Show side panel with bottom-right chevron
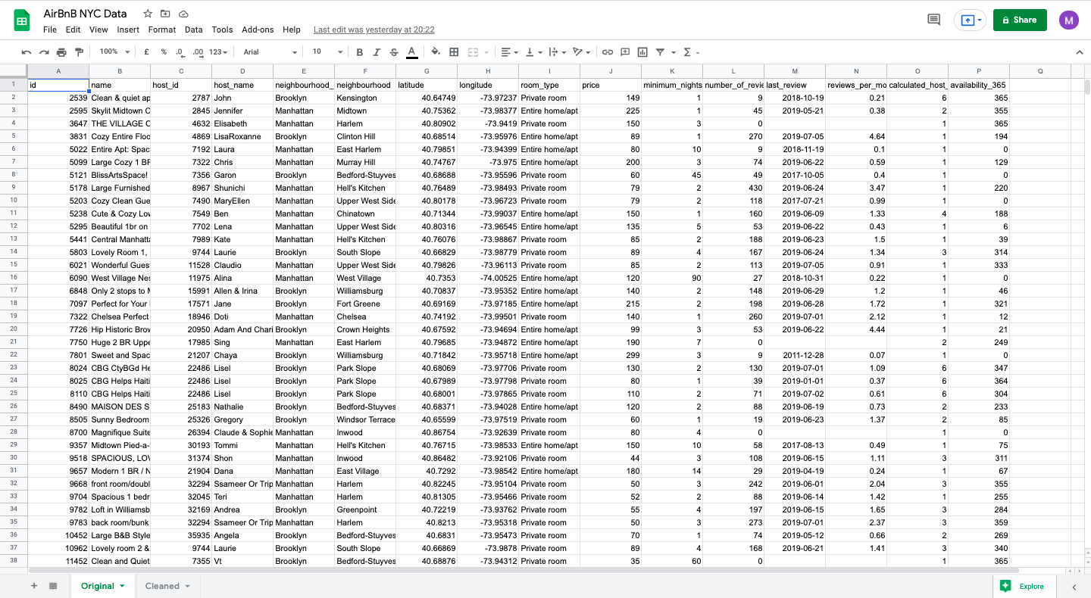This screenshot has width=1091, height=598. coord(1074,587)
